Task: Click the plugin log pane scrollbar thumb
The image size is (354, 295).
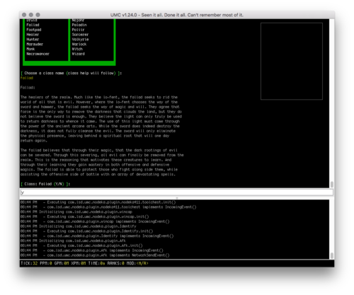Action: click(x=331, y=255)
